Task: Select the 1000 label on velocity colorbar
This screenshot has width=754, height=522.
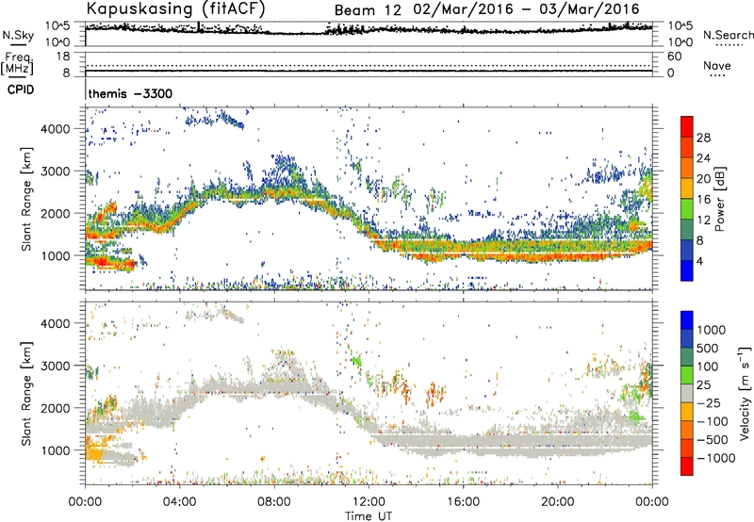Action: coord(711,330)
